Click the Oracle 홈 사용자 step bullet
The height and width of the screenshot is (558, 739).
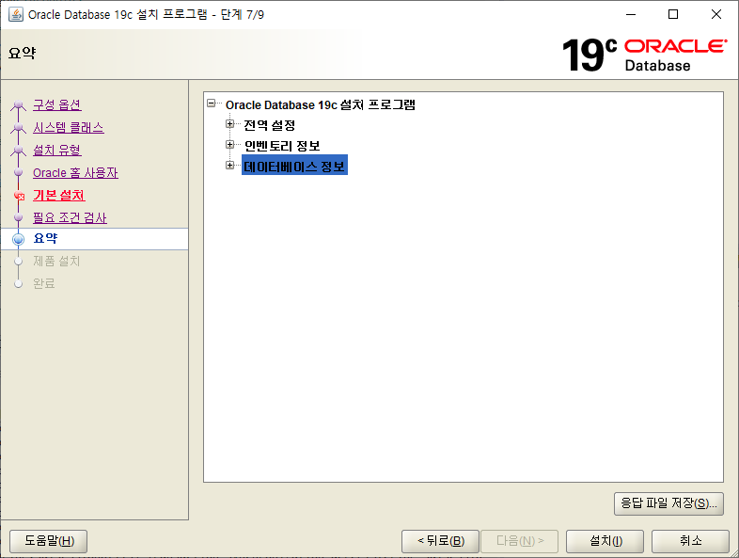tap(19, 172)
